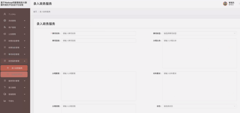Viewport: 240px width, 113px height.
Task: Focus the 事项层级 input field
Action: [x=99, y=41]
